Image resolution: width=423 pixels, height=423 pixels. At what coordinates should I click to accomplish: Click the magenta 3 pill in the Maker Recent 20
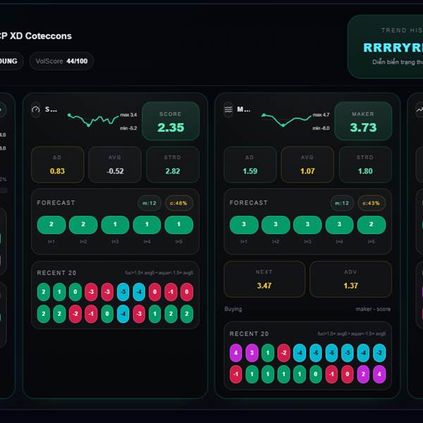tap(252, 353)
